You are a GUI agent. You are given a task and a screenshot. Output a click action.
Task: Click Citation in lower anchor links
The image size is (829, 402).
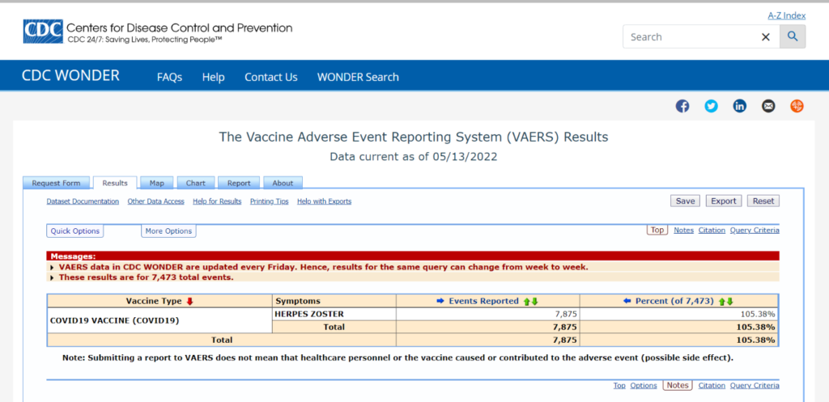tap(712, 386)
